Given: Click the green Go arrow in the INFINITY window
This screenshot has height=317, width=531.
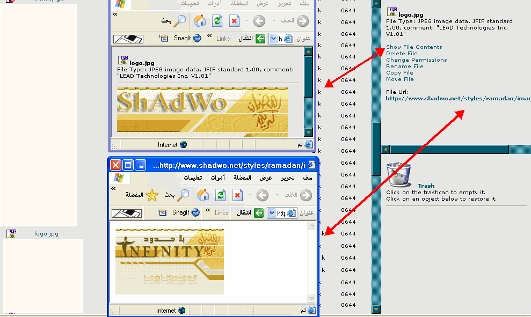Looking at the screenshot, I should tap(259, 213).
